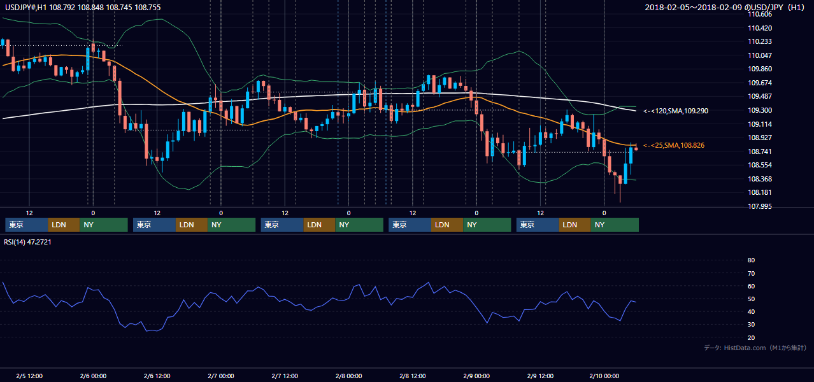Click the 107.995 price axis label

tap(760, 206)
